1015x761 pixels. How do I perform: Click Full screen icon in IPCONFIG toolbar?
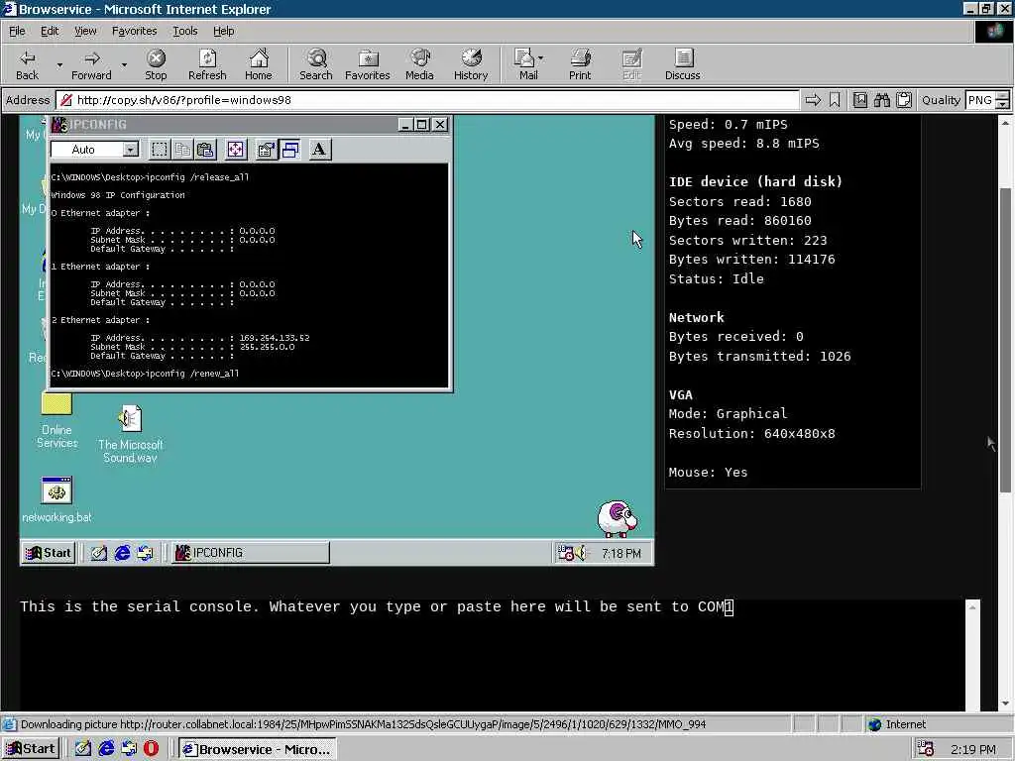[x=236, y=150]
